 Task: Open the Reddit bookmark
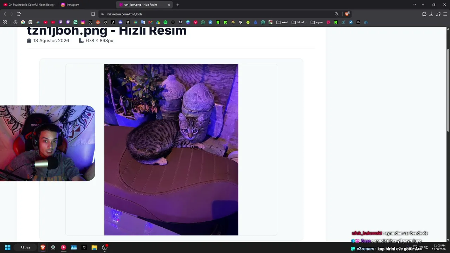(x=98, y=22)
